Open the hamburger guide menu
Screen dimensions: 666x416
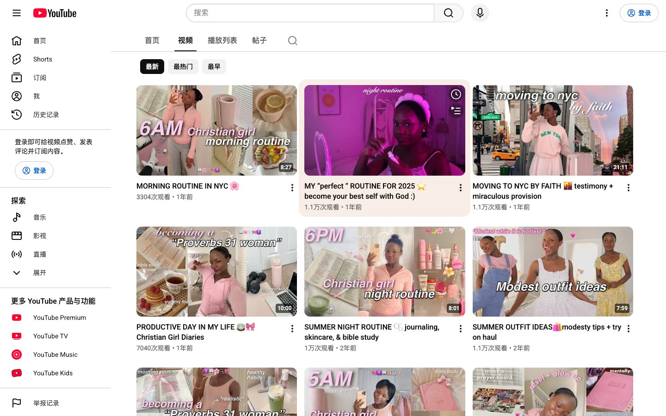coord(17,13)
